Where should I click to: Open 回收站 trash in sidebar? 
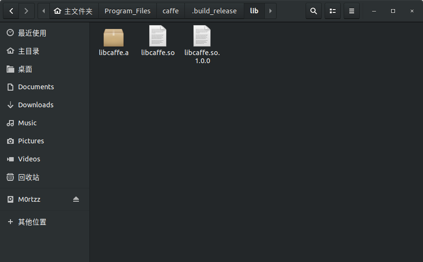[45, 177]
